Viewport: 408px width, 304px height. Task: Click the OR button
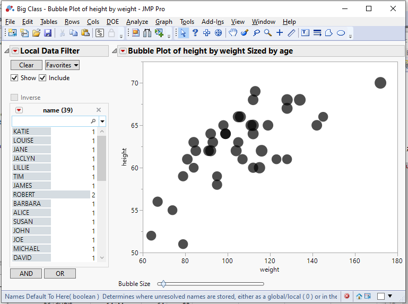coord(60,274)
